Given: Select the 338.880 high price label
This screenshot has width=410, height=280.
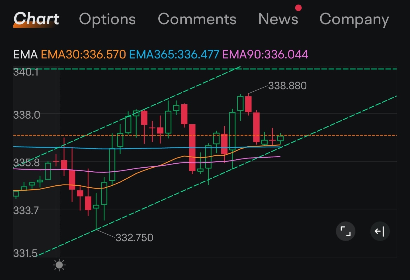Looking at the screenshot, I should (x=287, y=86).
